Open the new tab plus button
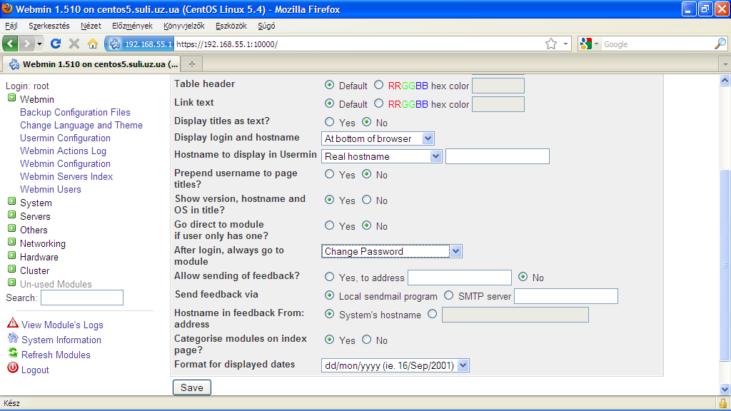 [x=191, y=64]
